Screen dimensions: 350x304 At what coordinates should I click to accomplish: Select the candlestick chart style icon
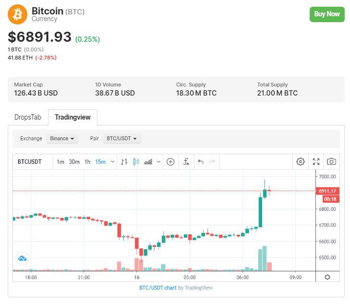point(136,161)
